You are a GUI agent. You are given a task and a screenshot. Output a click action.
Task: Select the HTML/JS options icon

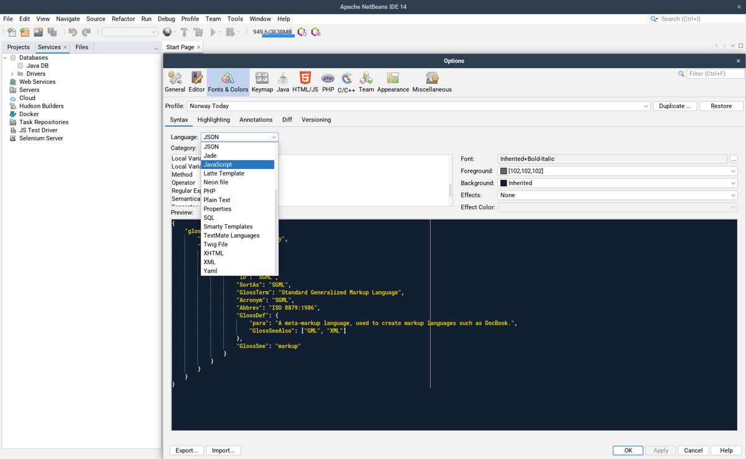tap(305, 81)
